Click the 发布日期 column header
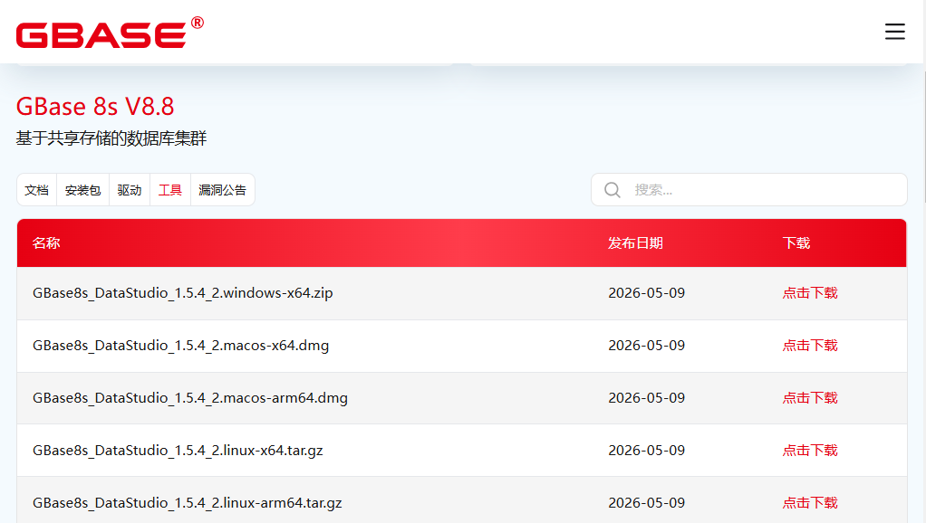Viewport: 926px width, 523px height. [x=635, y=242]
